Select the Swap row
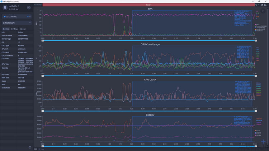 click(17, 81)
